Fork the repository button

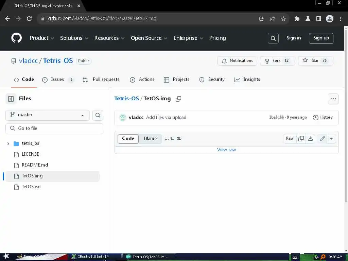tap(277, 61)
